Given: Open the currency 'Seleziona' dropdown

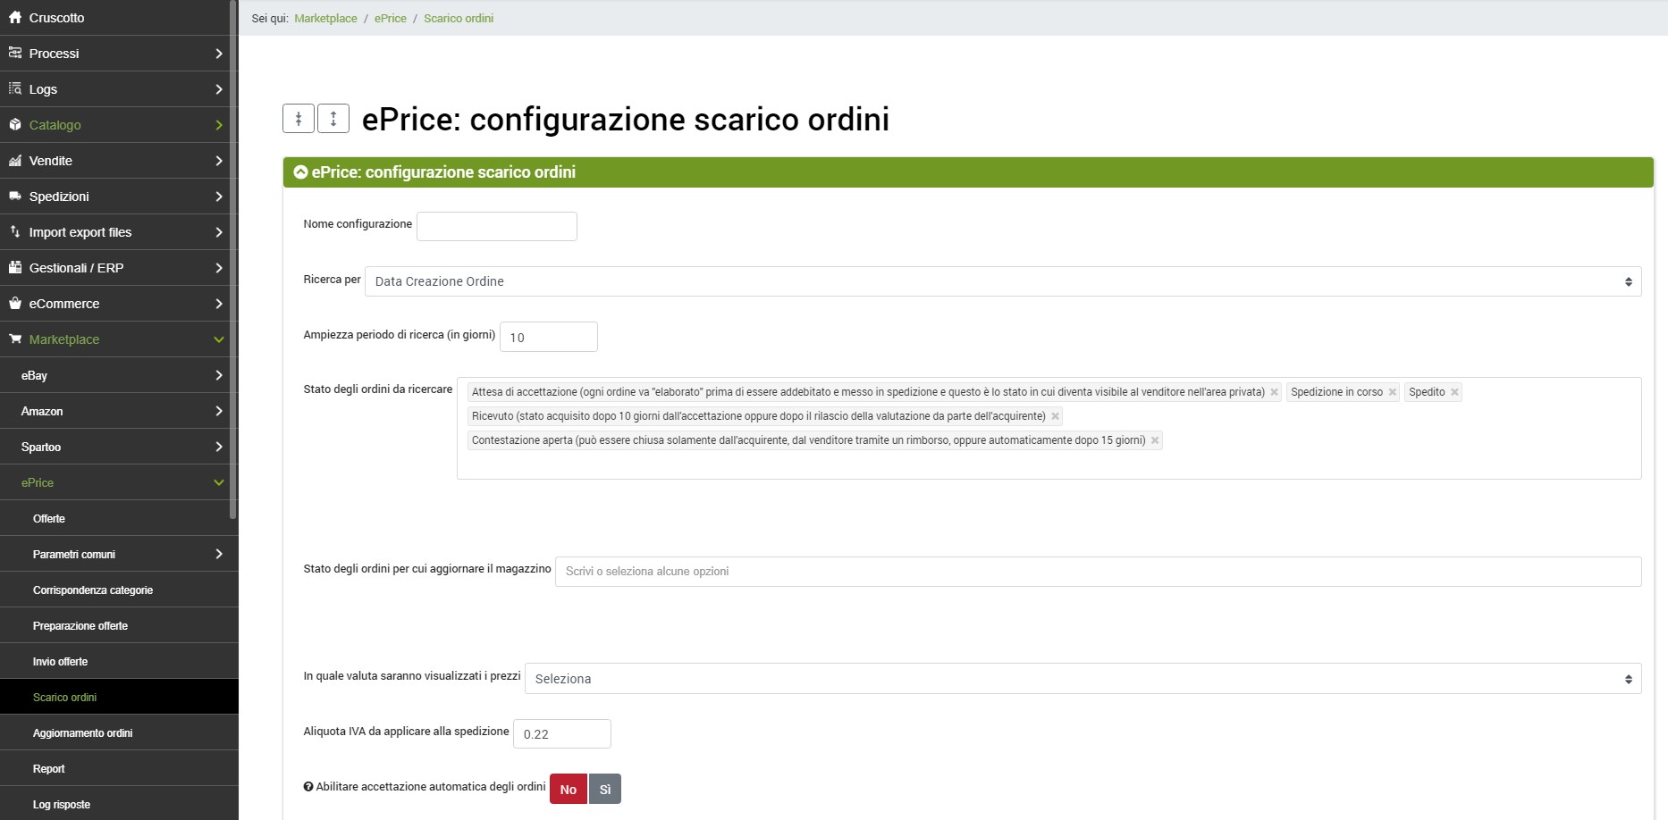Looking at the screenshot, I should click(1082, 679).
